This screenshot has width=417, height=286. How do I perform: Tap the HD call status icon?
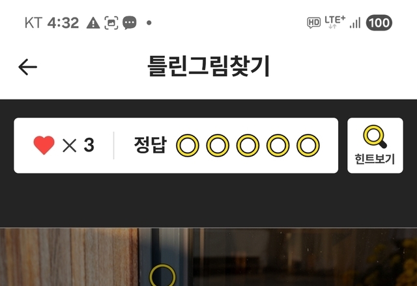pyautogui.click(x=314, y=23)
